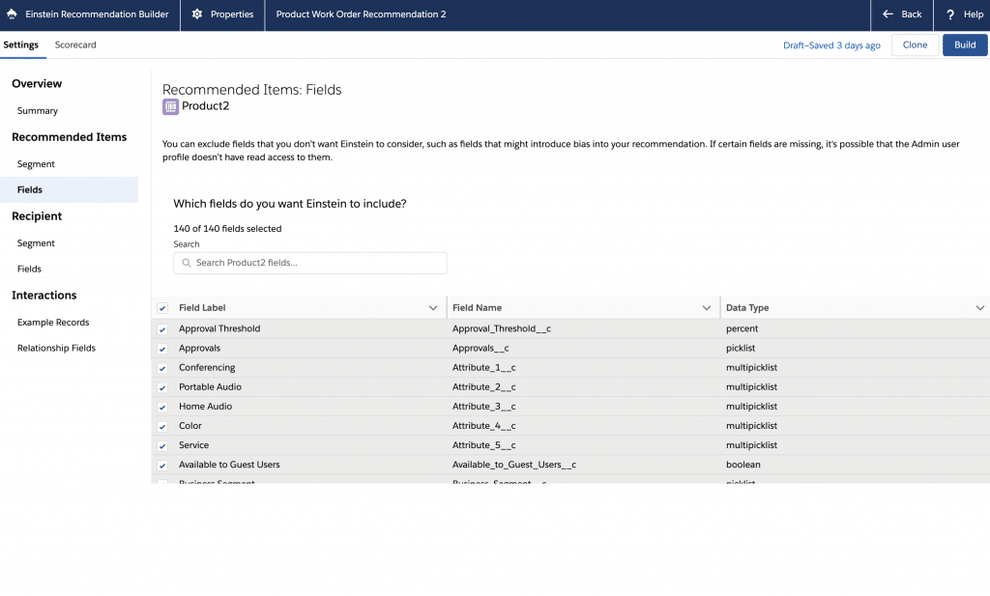Click the Attribute_5__c field name cell
This screenshot has width=990, height=596.
(483, 445)
